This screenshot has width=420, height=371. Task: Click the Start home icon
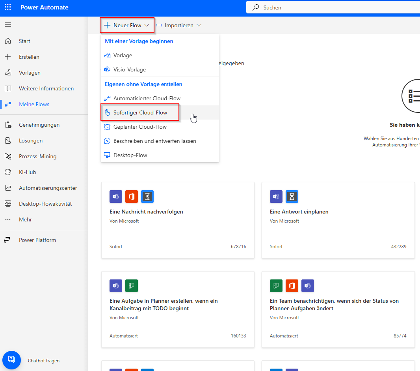[8, 41]
